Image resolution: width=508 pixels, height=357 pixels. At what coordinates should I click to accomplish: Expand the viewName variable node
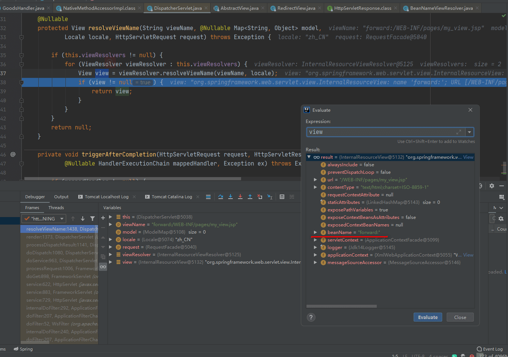click(x=111, y=225)
